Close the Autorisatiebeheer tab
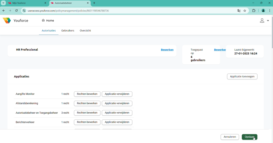273x143 pixels. [88, 3]
